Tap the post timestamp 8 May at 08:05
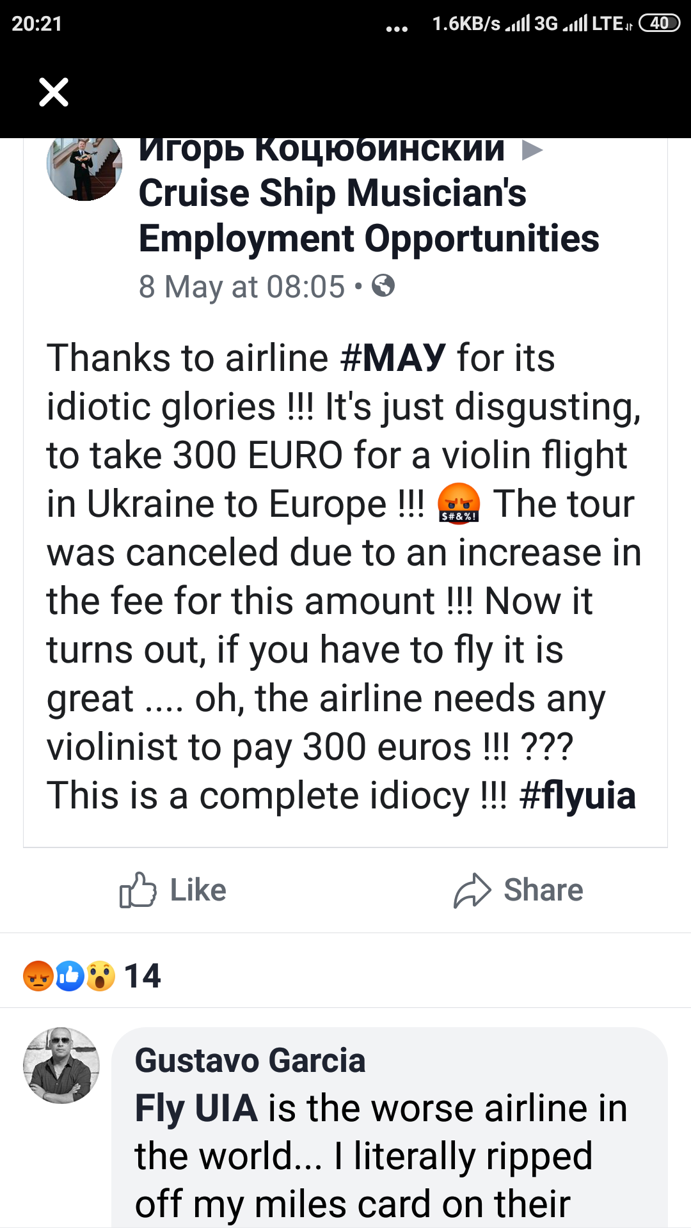691x1228 pixels. 242,287
